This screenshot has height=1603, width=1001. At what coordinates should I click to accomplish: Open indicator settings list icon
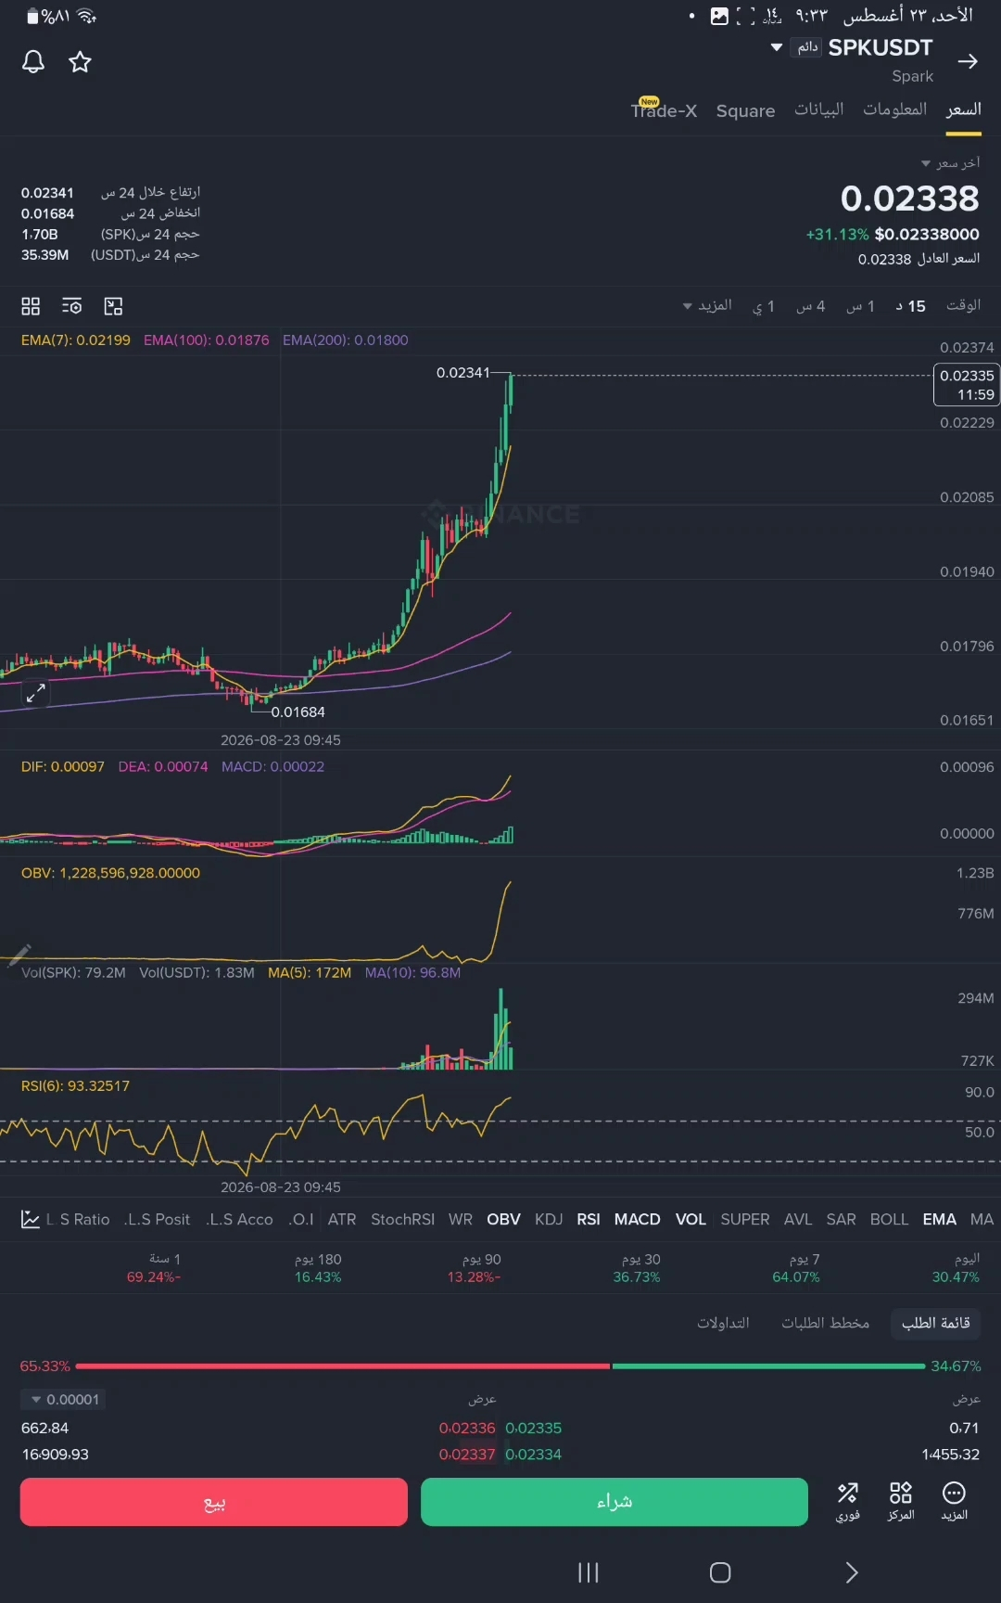71,306
